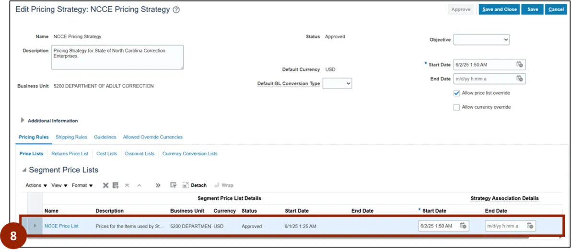Image resolution: width=571 pixels, height=252 pixels.
Task: Click the Currency column header
Action: pos(225,211)
